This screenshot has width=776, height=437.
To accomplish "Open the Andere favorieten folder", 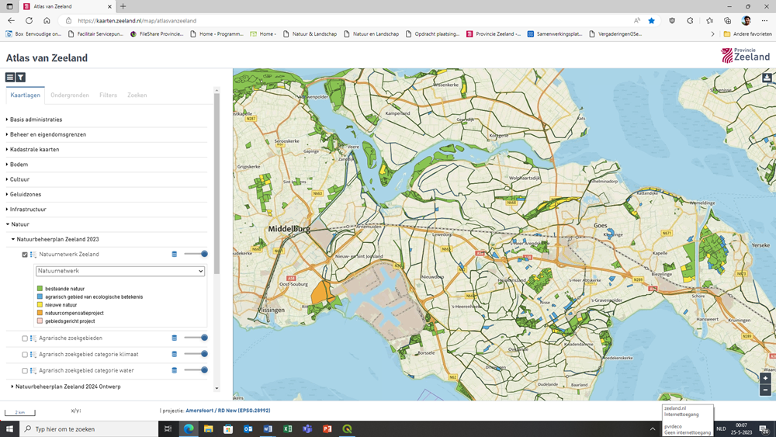I will point(747,34).
